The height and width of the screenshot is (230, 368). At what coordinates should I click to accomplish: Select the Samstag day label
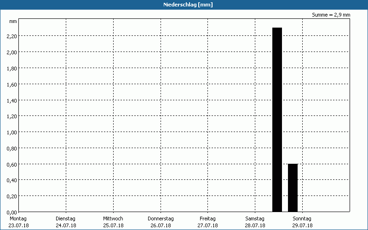(x=255, y=219)
